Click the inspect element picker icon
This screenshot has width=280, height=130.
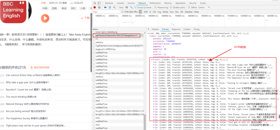pyautogui.click(x=95, y=3)
